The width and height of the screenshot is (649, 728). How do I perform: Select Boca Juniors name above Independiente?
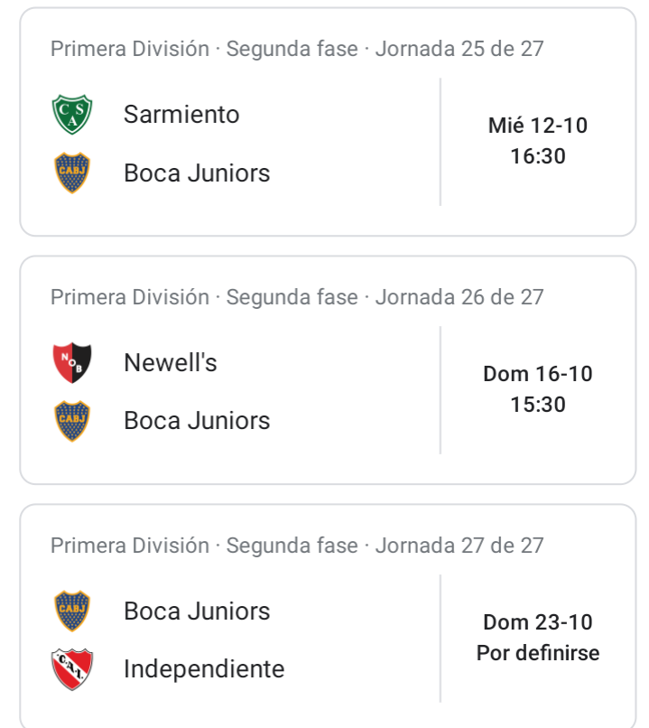pos(197,611)
